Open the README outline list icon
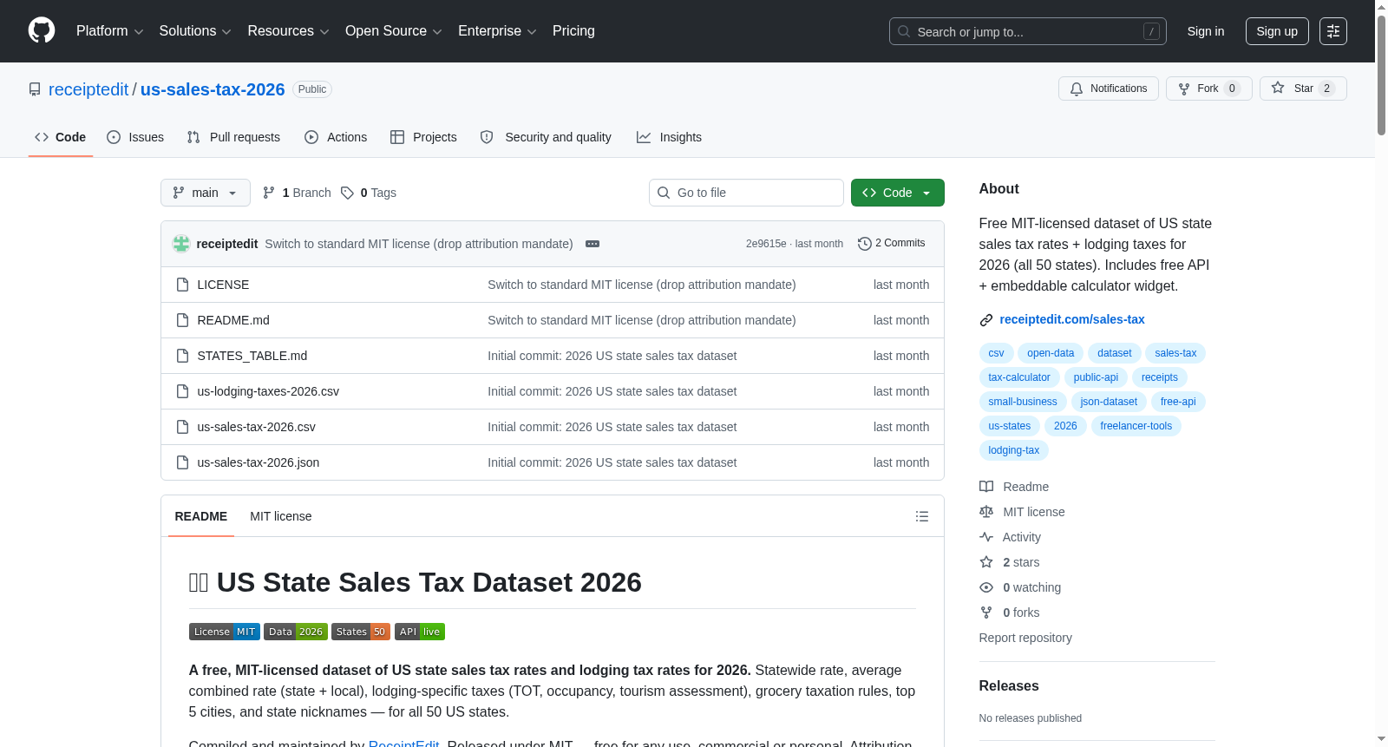 [x=922, y=516]
